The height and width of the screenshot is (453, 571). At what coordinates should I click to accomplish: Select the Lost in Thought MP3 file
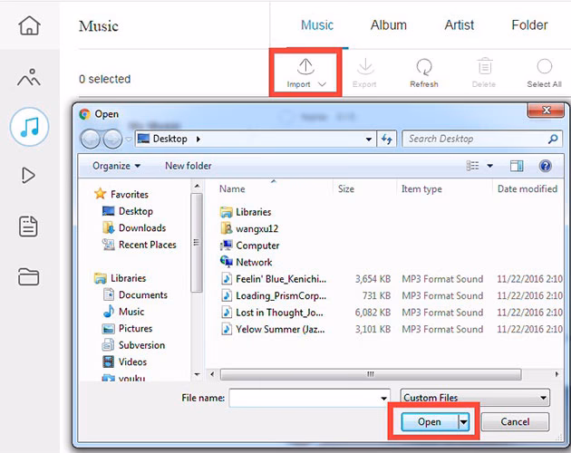(281, 313)
